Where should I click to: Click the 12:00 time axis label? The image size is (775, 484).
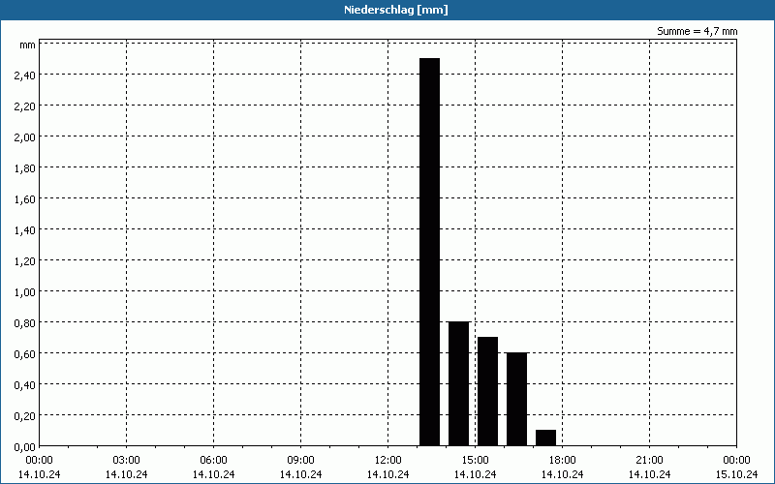388,461
